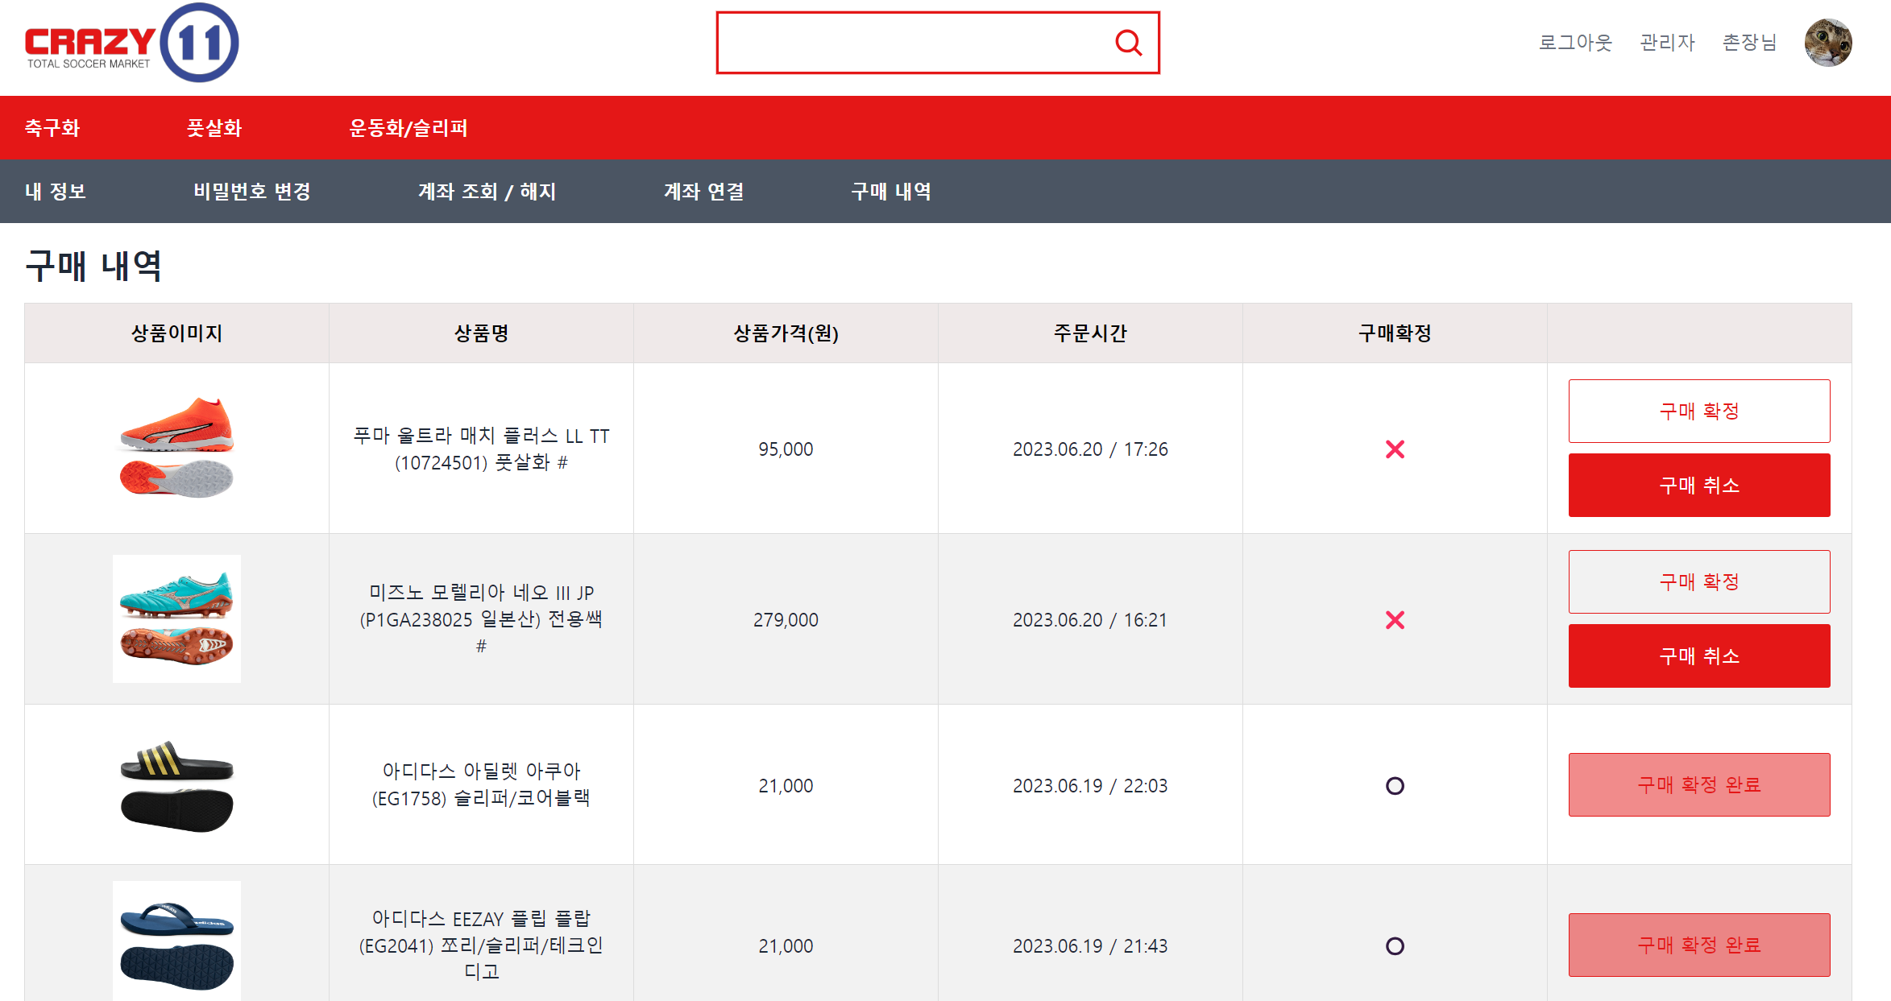The width and height of the screenshot is (1891, 1001).
Task: Select the 운동화/슬리퍼 category
Action: 408,128
